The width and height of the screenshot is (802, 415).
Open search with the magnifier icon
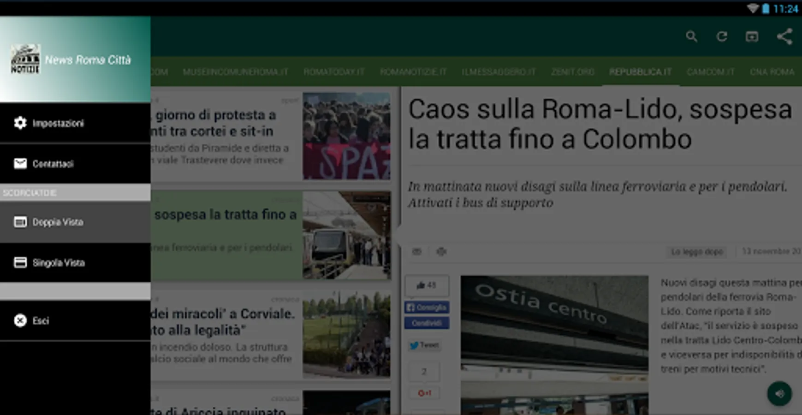(691, 36)
